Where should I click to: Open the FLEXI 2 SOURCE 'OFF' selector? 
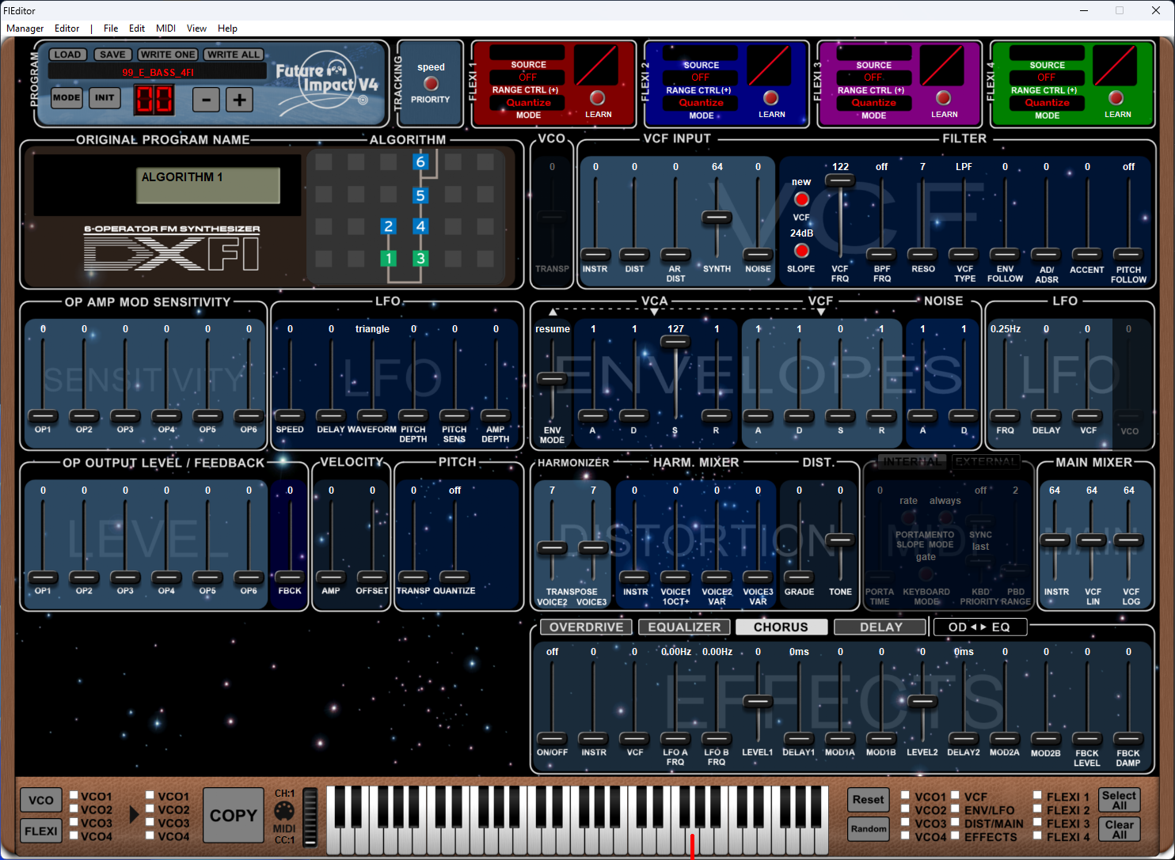pyautogui.click(x=700, y=78)
